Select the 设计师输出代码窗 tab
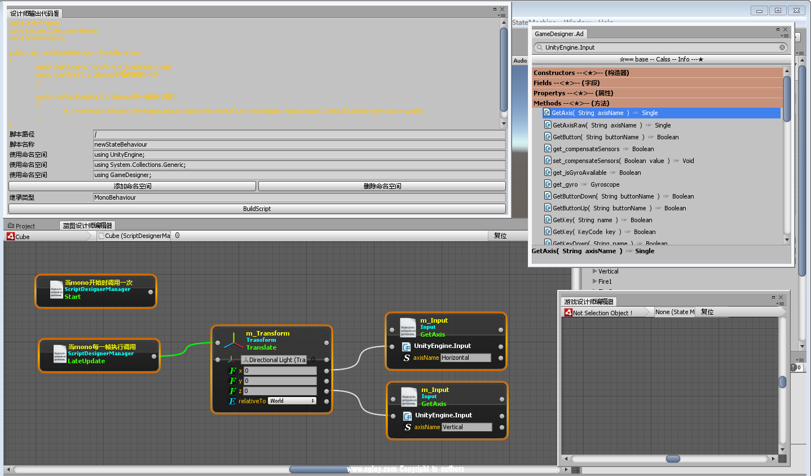Image resolution: width=811 pixels, height=476 pixels. 34,13
